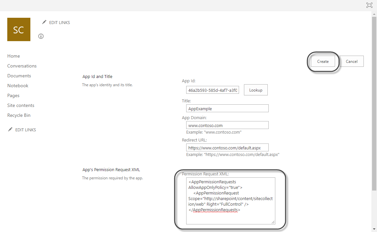This screenshot has width=377, height=232.
Task: Click the focus on content icon
Action: point(369,5)
